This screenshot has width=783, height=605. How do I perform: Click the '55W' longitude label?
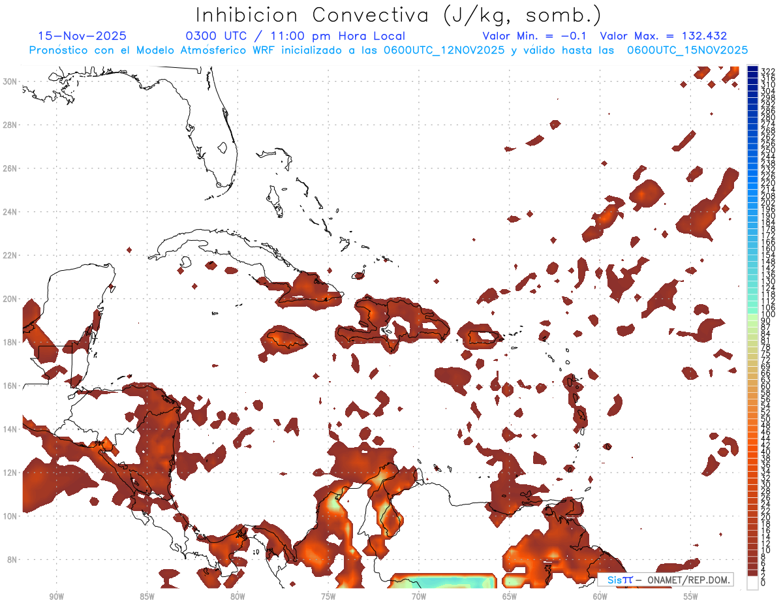(691, 597)
